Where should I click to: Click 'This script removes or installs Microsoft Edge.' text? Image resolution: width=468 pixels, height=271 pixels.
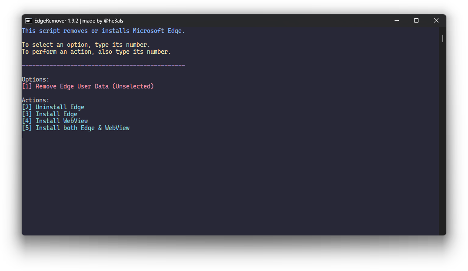103,31
